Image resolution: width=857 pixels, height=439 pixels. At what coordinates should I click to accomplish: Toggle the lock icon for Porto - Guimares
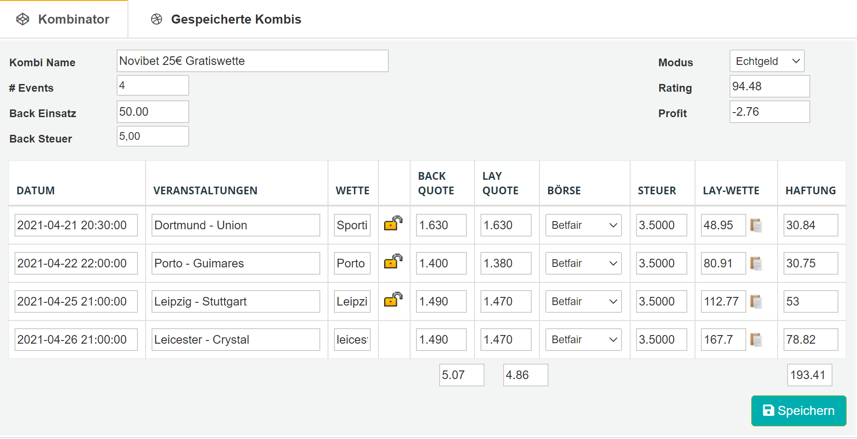tap(393, 261)
